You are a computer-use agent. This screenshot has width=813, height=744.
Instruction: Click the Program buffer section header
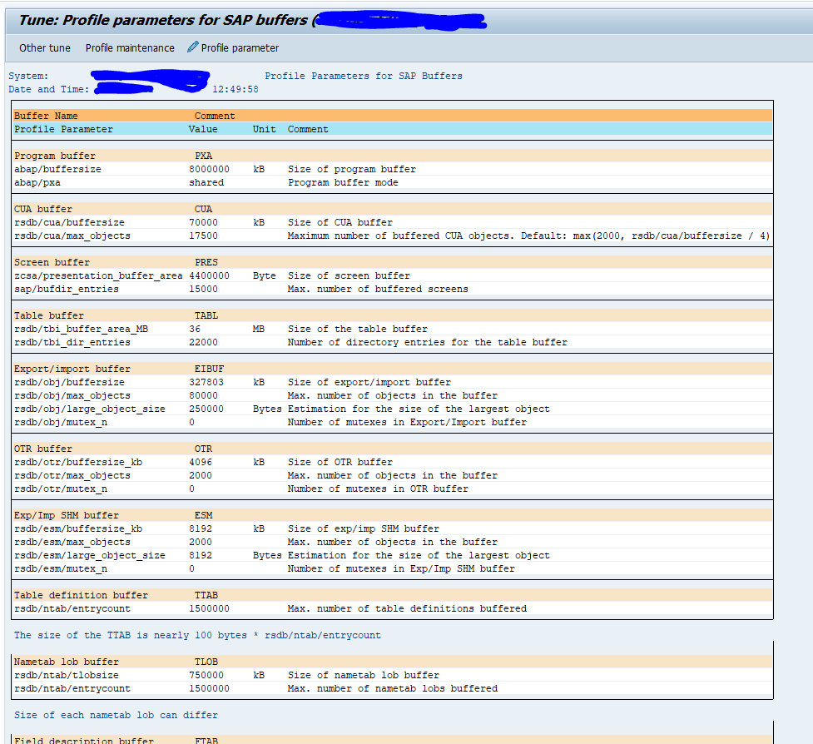[x=393, y=156]
